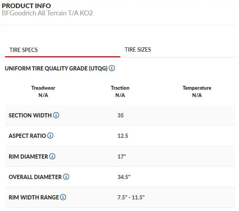Click the Section Width label
239x211 pixels.
coord(30,116)
